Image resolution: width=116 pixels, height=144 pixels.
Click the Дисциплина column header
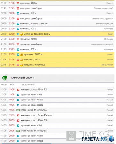click(27, 85)
